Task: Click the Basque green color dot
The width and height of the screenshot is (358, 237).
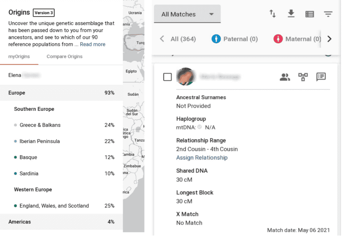Action: tap(16, 157)
